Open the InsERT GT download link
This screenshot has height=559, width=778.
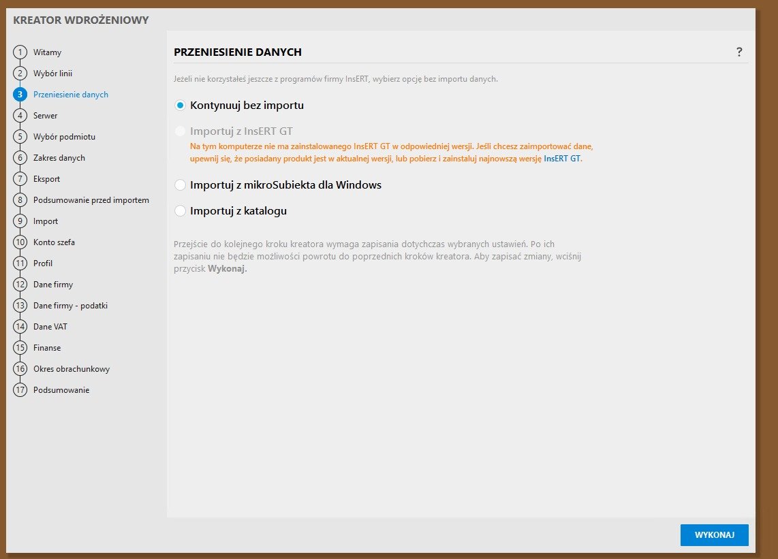[x=562, y=159]
